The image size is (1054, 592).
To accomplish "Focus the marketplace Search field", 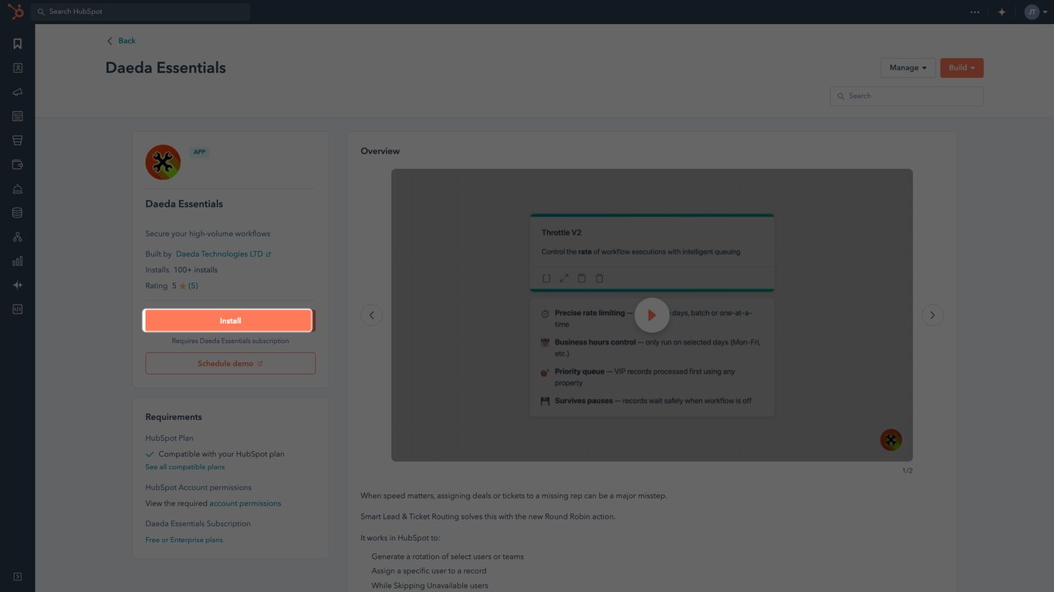I will tap(907, 96).
